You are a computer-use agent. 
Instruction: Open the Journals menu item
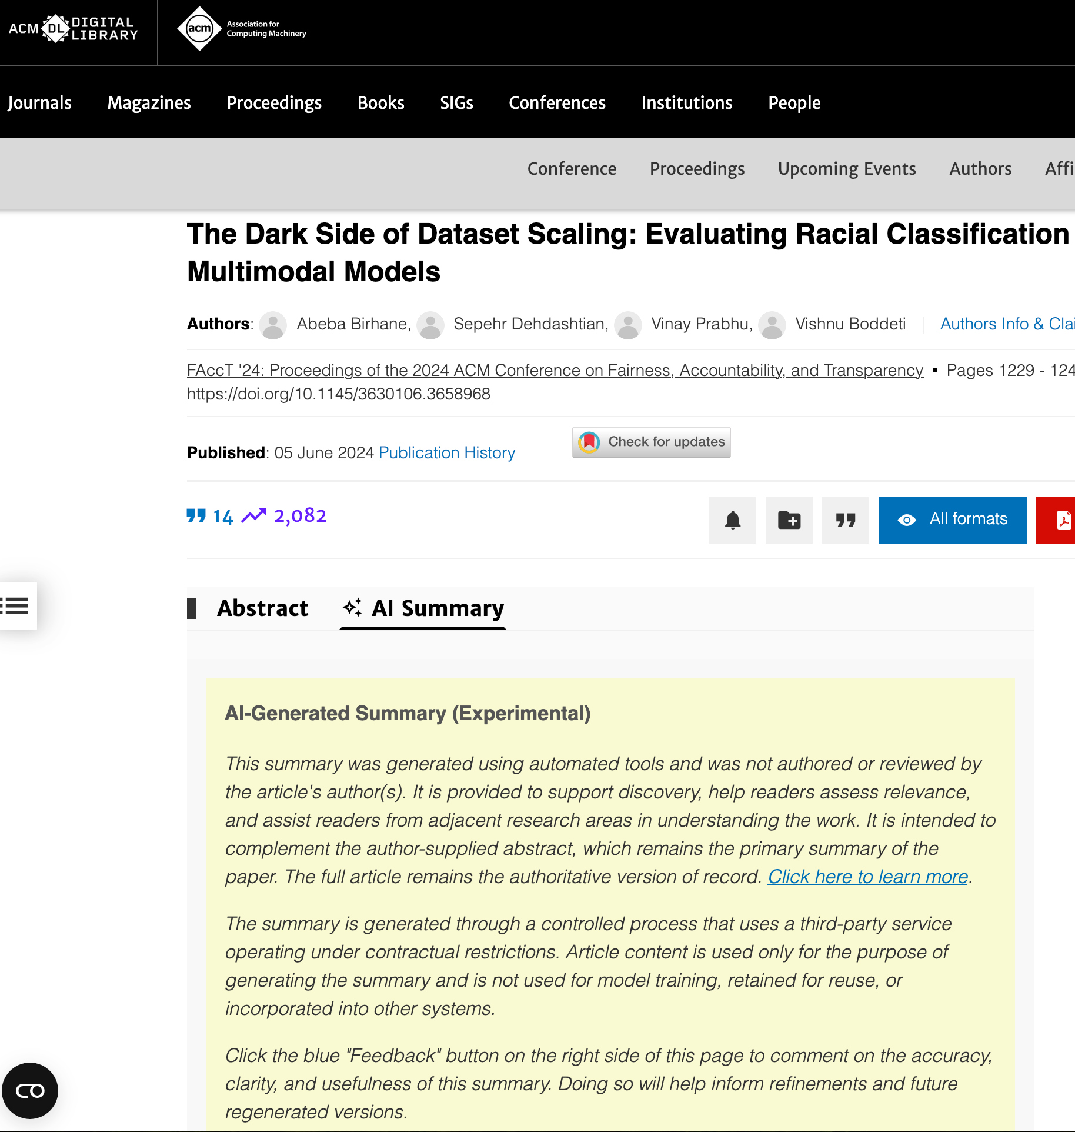tap(39, 103)
